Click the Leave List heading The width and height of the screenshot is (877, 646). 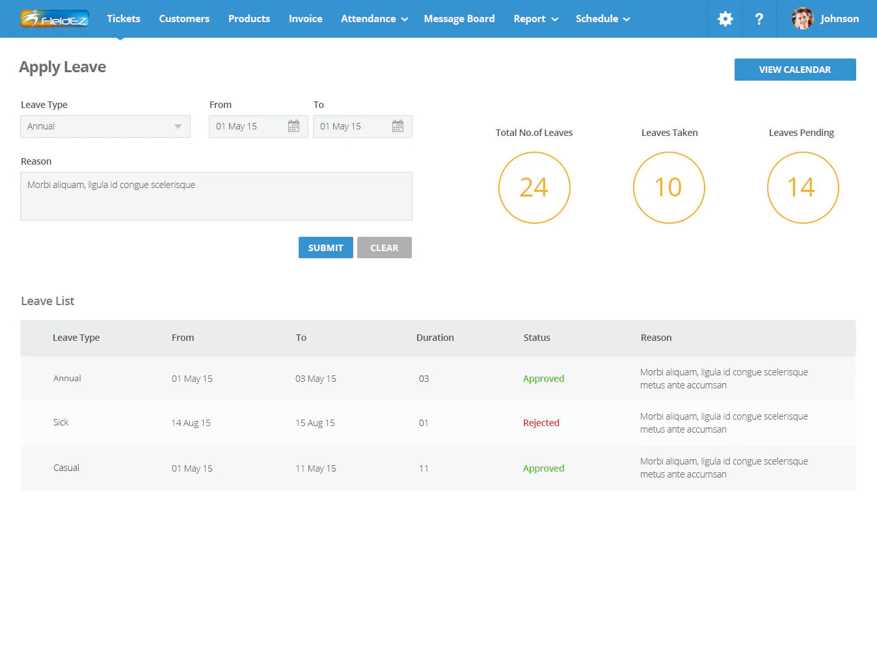coord(47,301)
